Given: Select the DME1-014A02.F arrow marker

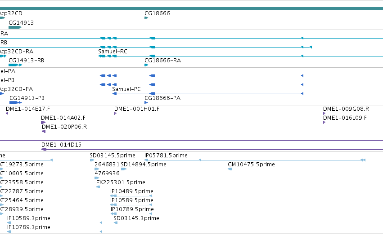Looking at the screenshot, I should [43, 122].
